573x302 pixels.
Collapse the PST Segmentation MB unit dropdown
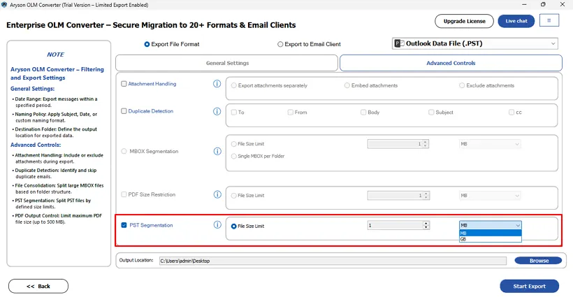tap(517, 225)
